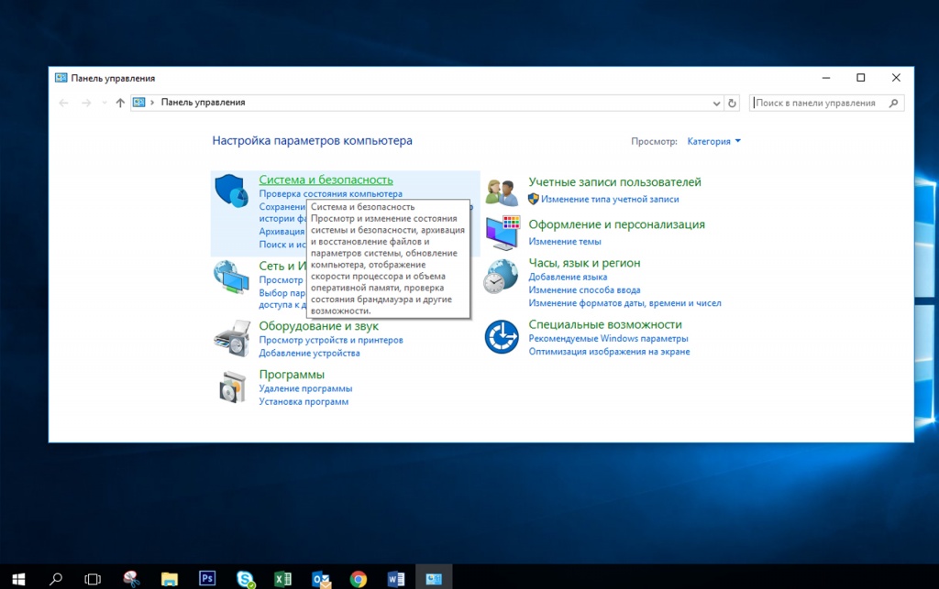This screenshot has height=589, width=939.
Task: Open File Explorer from the taskbar
Action: 170,578
